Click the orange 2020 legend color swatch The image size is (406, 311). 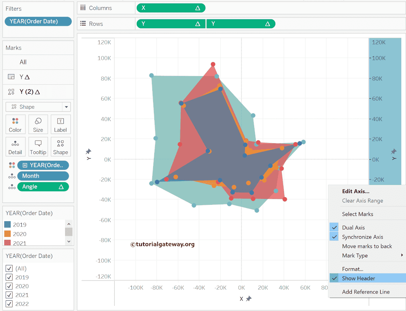point(8,234)
